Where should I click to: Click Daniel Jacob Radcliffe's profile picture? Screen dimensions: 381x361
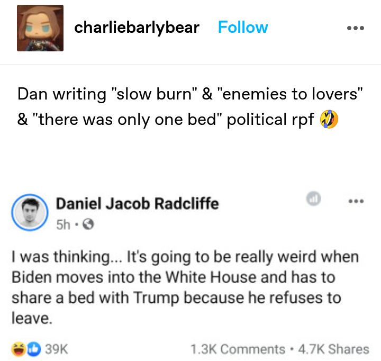(30, 212)
